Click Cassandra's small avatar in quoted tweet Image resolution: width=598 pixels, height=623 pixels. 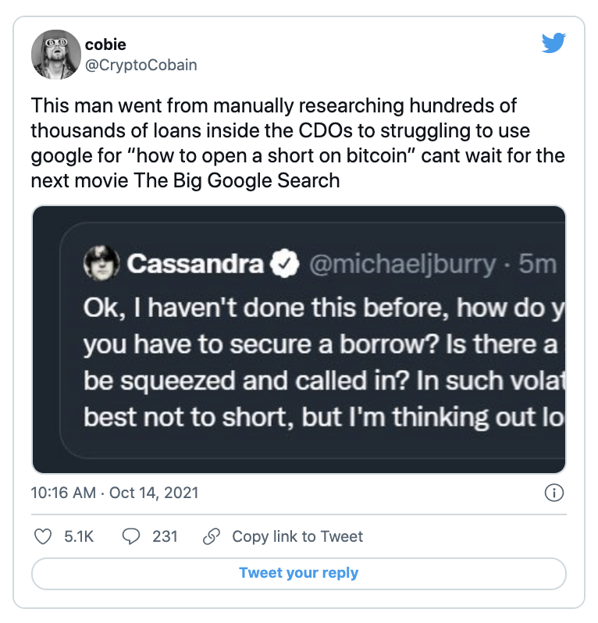[x=101, y=264]
